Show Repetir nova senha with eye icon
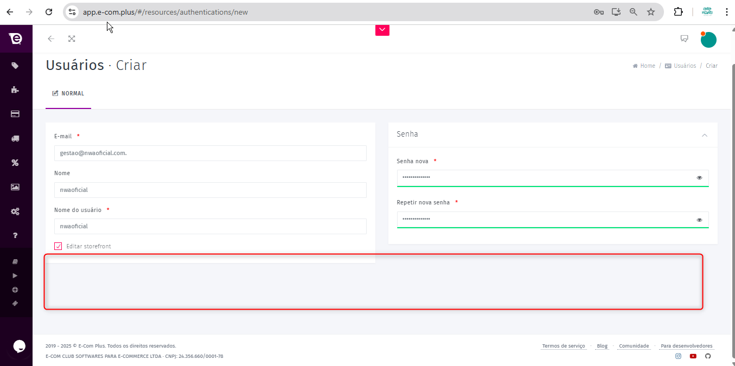The width and height of the screenshot is (735, 366). (x=700, y=220)
